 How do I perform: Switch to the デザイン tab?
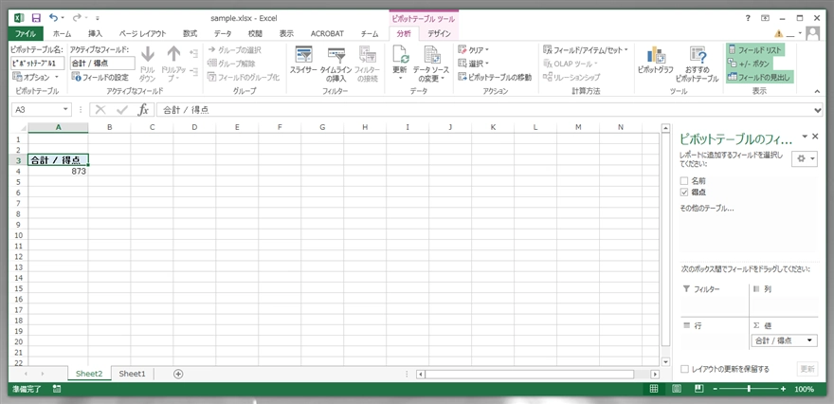440,33
